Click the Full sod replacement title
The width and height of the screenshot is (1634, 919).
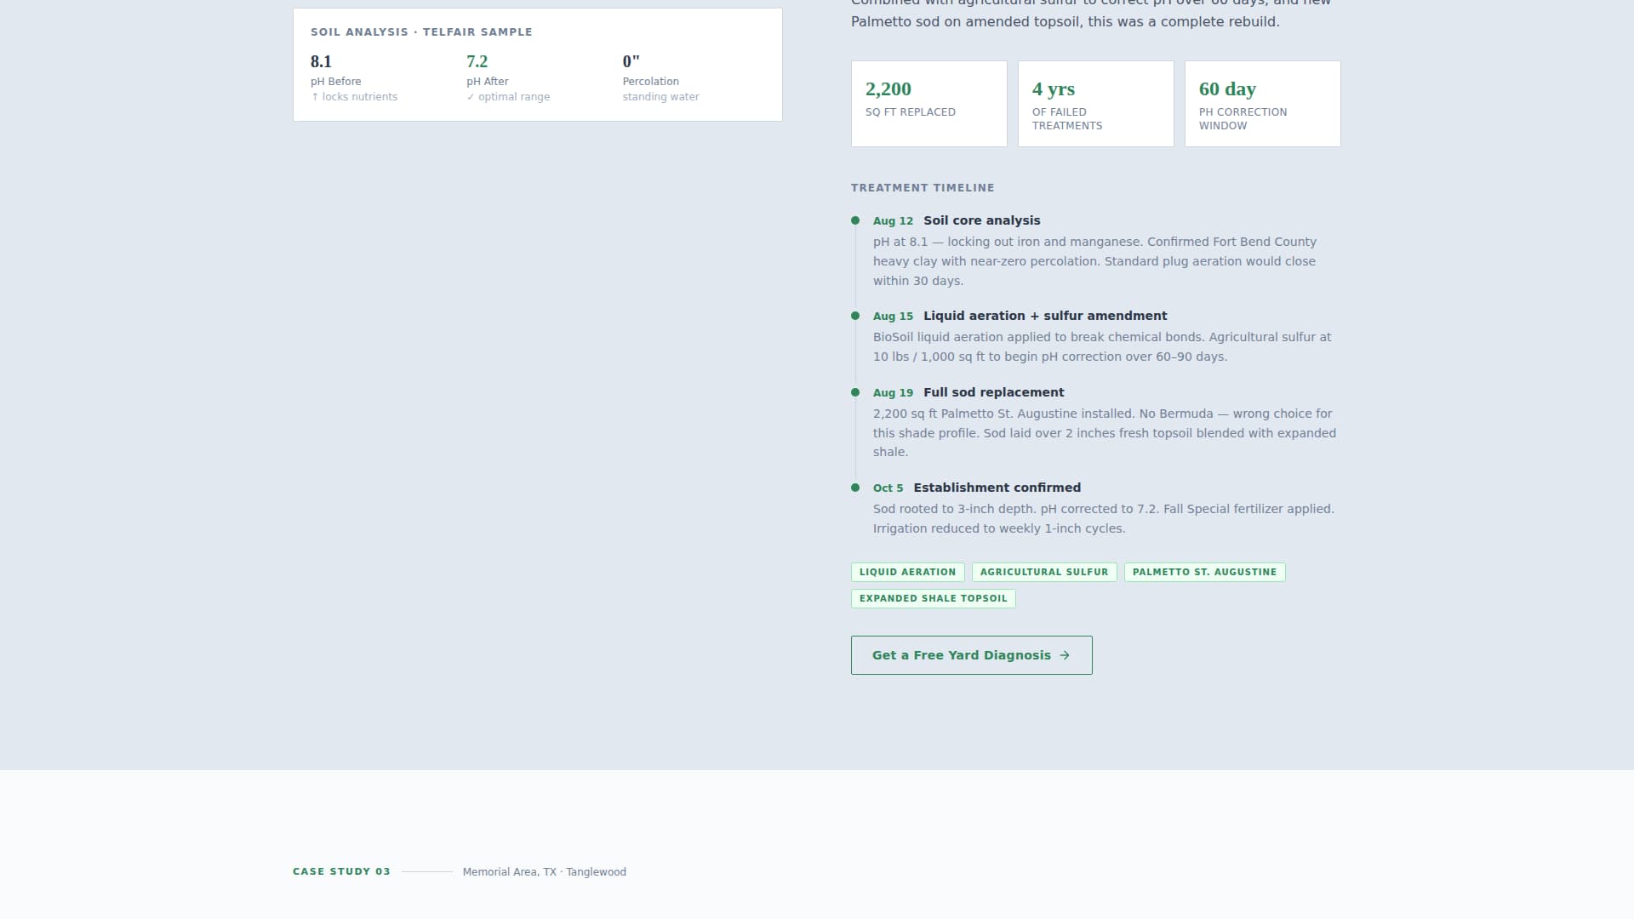[x=993, y=392]
